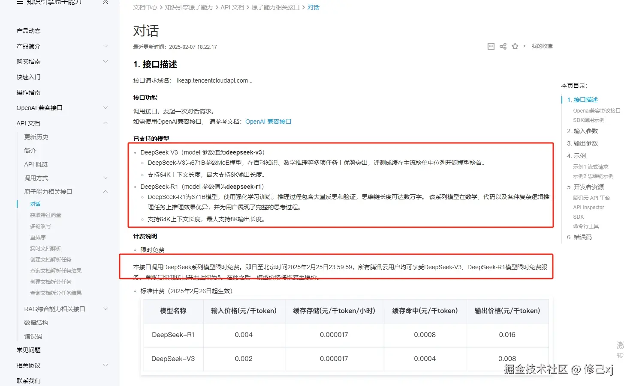Image resolution: width=624 pixels, height=386 pixels.
Task: Select 更新历史 tree item
Action: click(36, 137)
